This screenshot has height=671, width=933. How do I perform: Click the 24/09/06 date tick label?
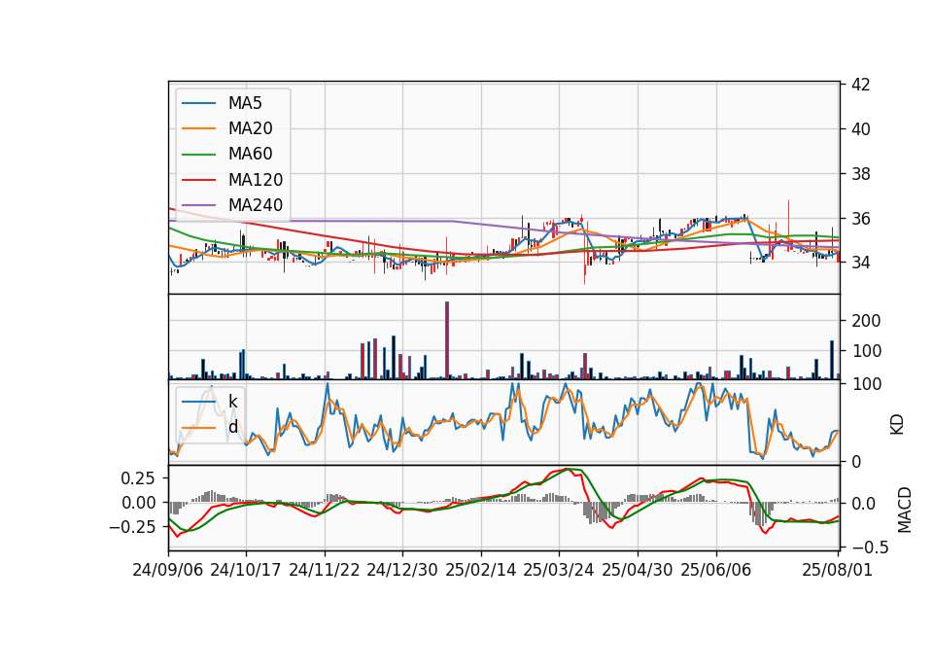pyautogui.click(x=168, y=570)
